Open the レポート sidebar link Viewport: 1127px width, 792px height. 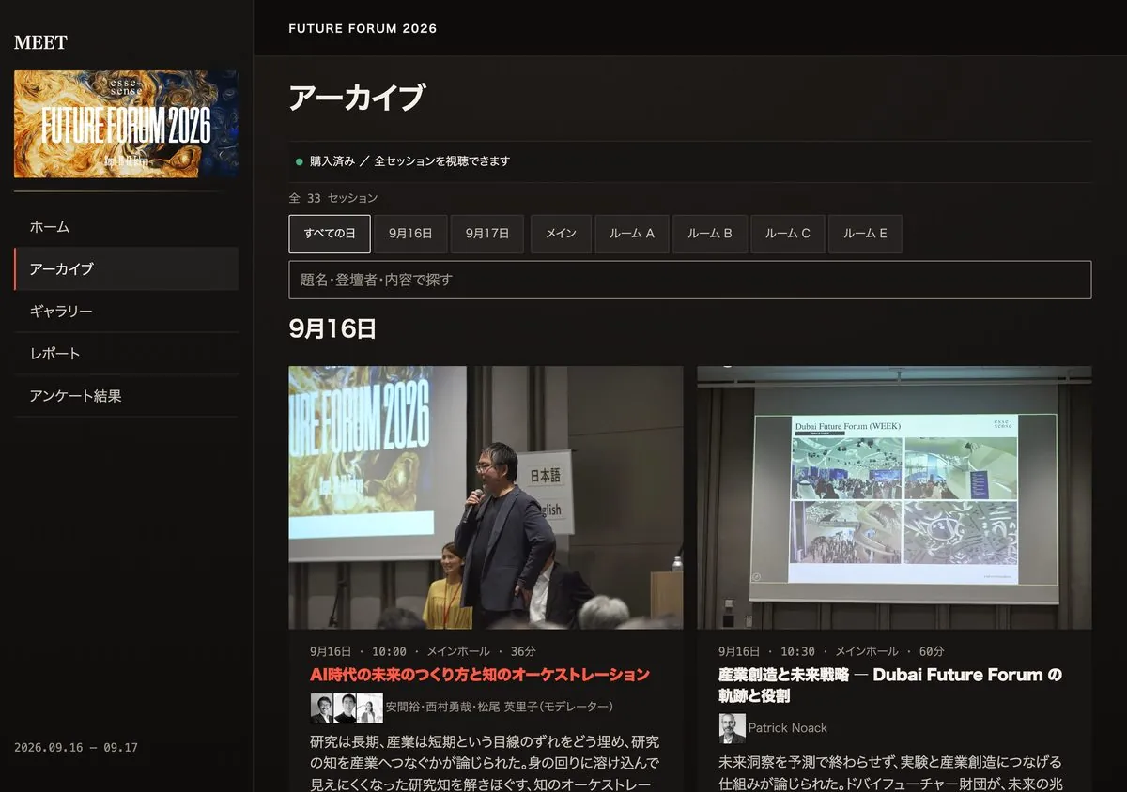click(126, 354)
